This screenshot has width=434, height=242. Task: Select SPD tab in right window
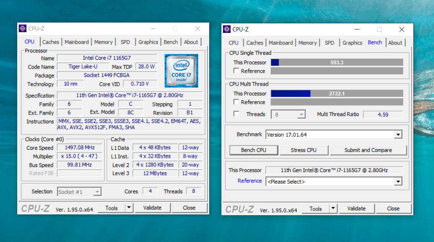[329, 43]
